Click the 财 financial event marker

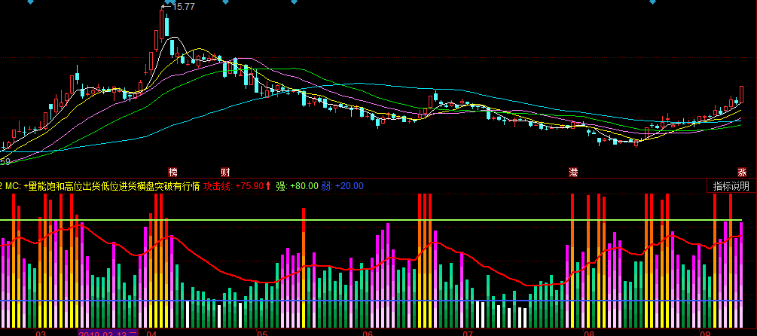coord(224,172)
